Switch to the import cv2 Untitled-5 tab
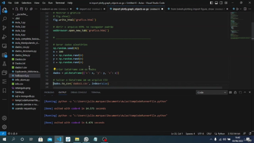Viewport: 254px width, 143px height. click(91, 9)
